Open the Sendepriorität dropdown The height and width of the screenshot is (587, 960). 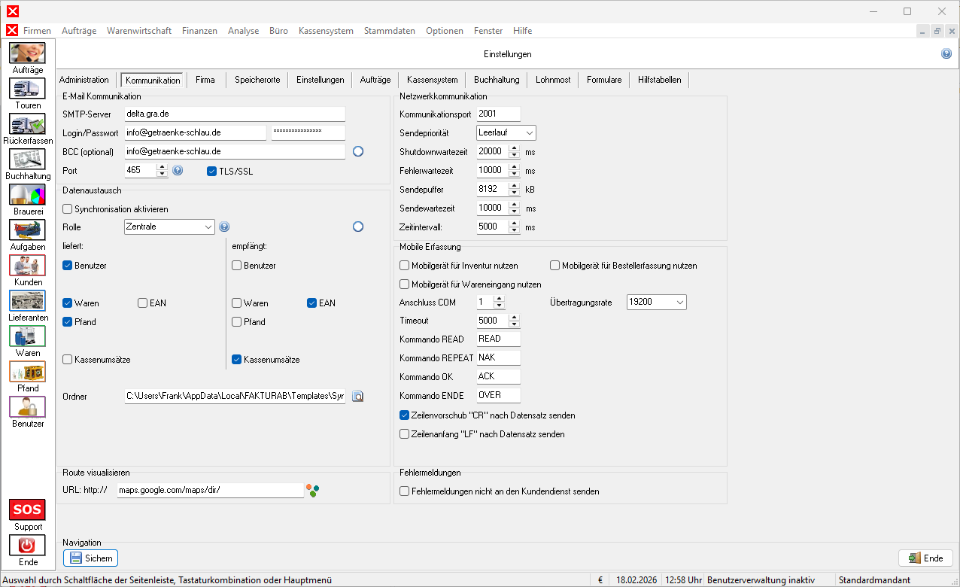(x=506, y=133)
